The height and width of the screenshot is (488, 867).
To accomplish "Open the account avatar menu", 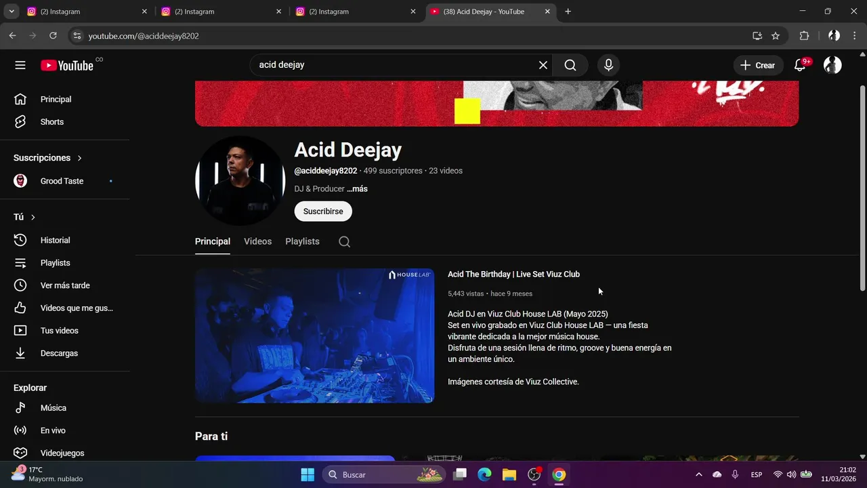I will 832,65.
